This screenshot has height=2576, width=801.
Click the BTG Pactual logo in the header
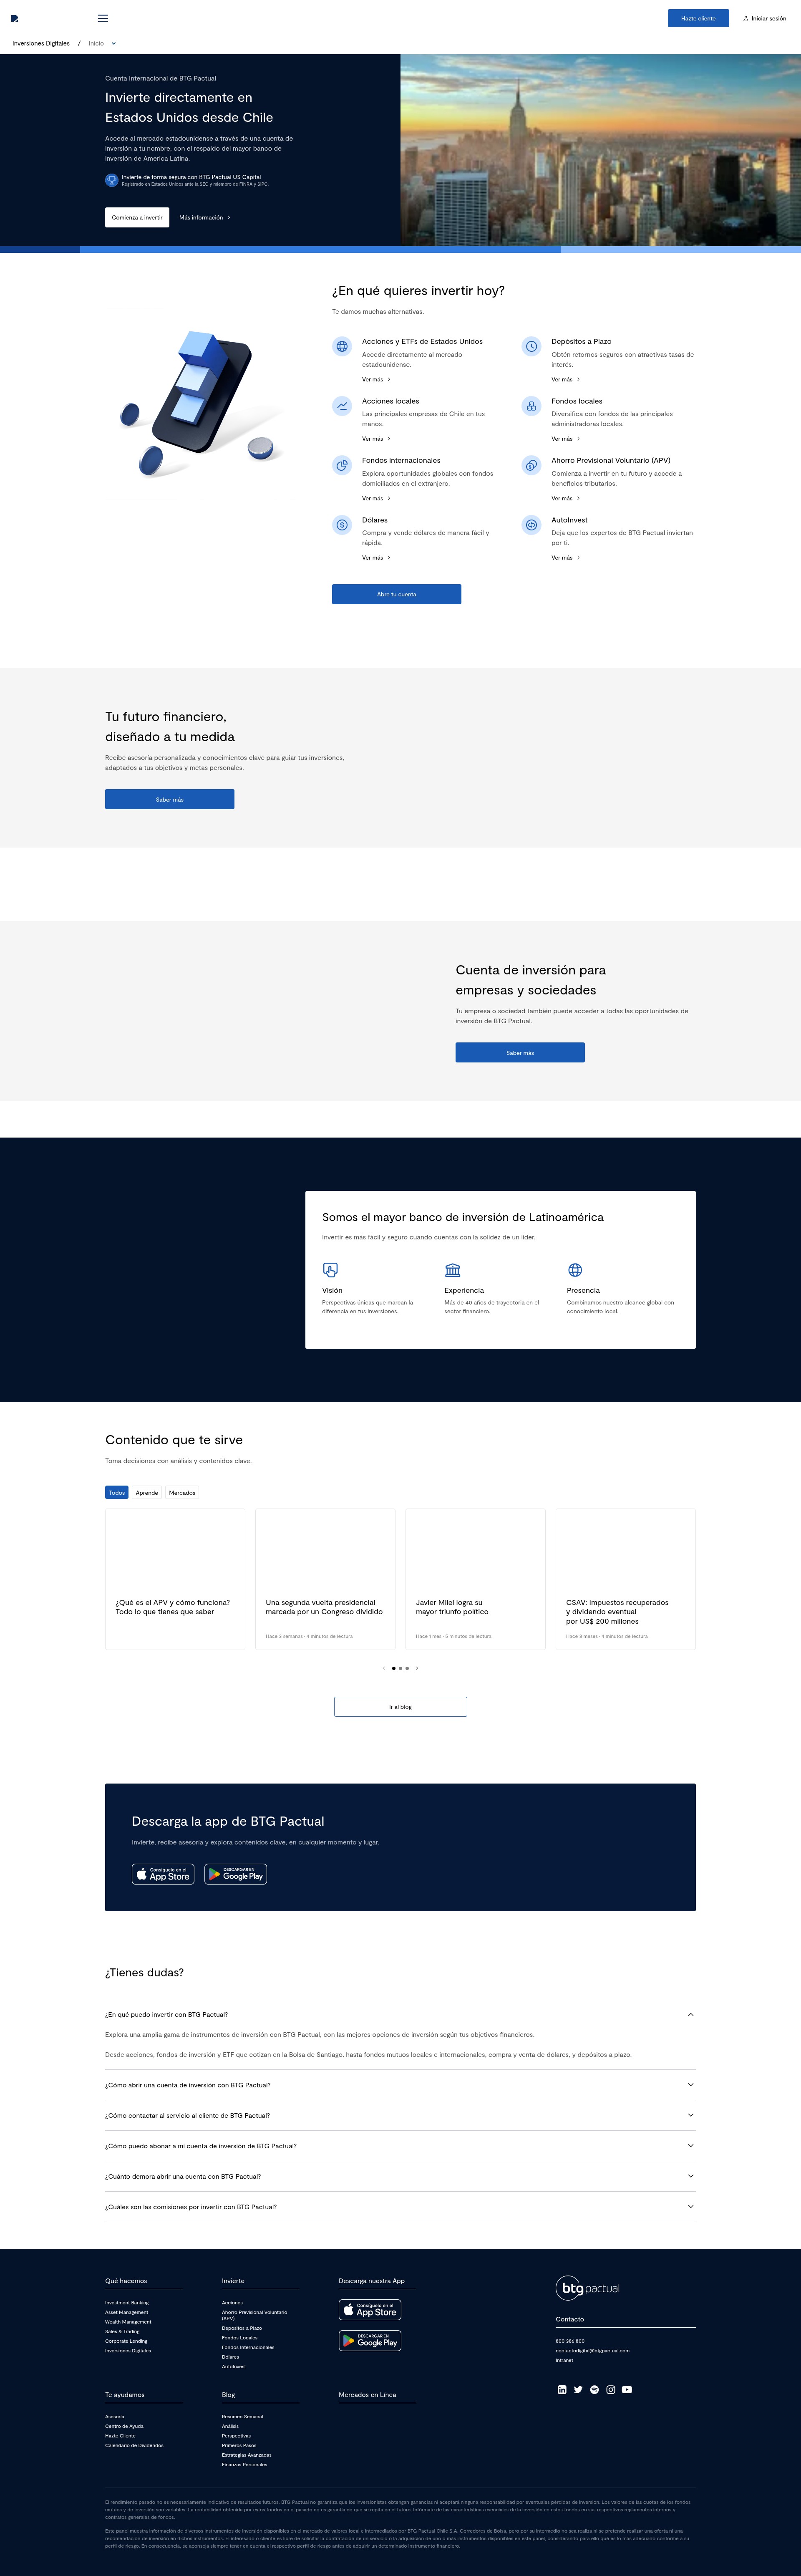(x=15, y=18)
